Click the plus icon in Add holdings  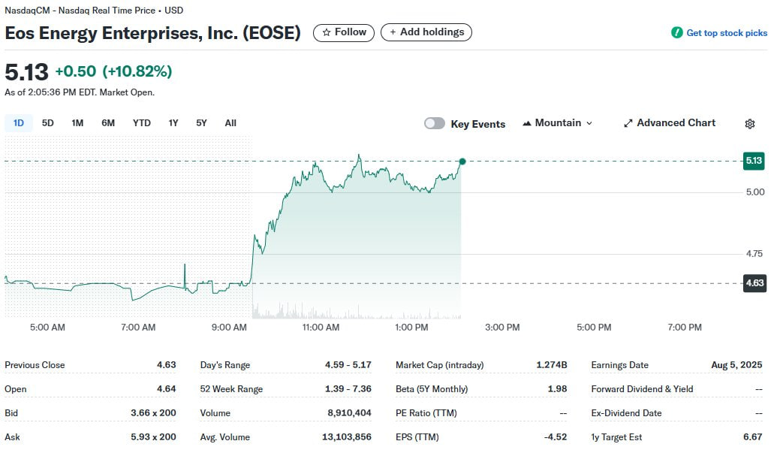pyautogui.click(x=393, y=32)
